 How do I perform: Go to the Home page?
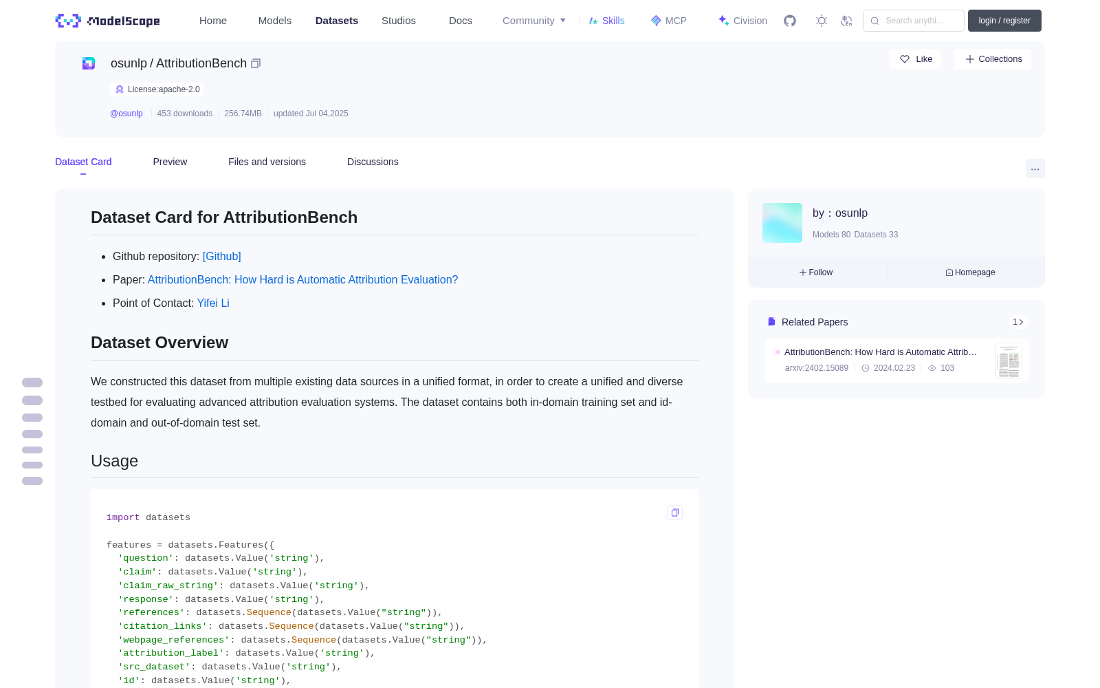pyautogui.click(x=213, y=21)
